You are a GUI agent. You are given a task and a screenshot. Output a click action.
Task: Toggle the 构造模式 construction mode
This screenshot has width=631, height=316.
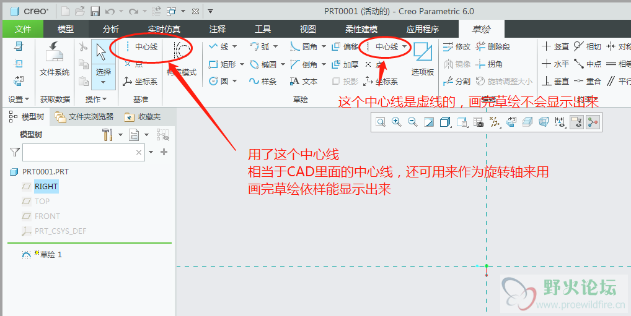182,59
